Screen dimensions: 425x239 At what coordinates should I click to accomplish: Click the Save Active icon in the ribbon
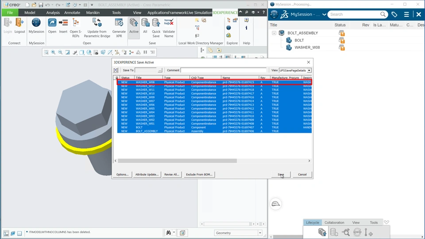[x=134, y=23]
